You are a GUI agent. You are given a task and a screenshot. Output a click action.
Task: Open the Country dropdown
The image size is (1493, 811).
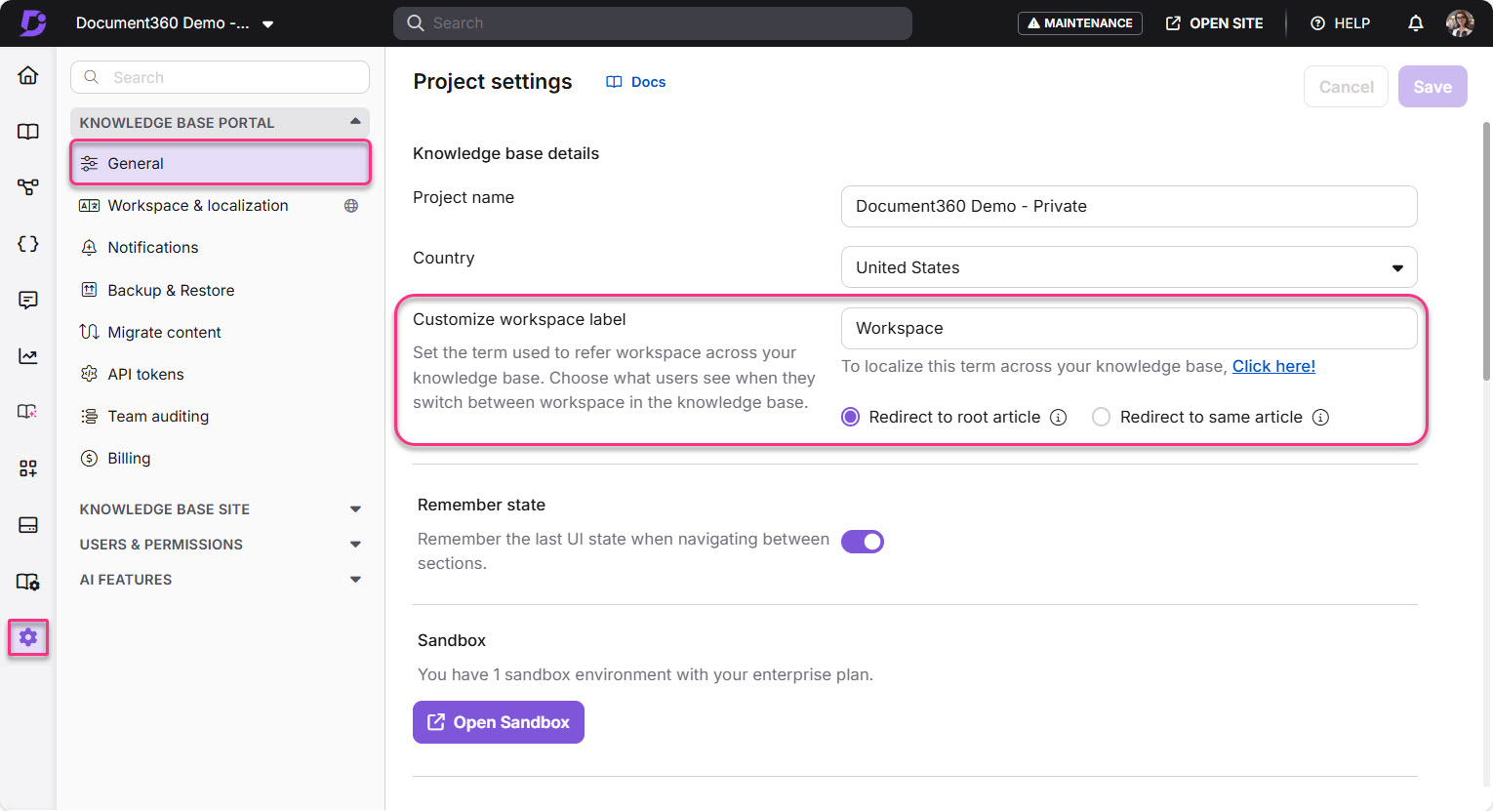1128,266
